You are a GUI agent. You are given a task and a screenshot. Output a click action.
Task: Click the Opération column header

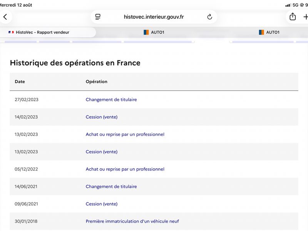point(97,82)
